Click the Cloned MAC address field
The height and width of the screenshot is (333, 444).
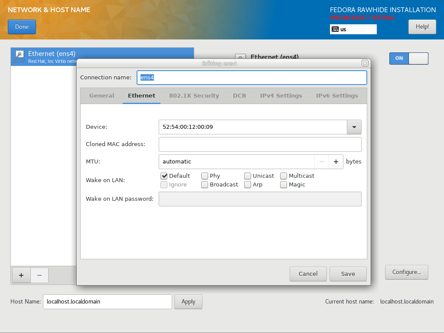pyautogui.click(x=260, y=144)
